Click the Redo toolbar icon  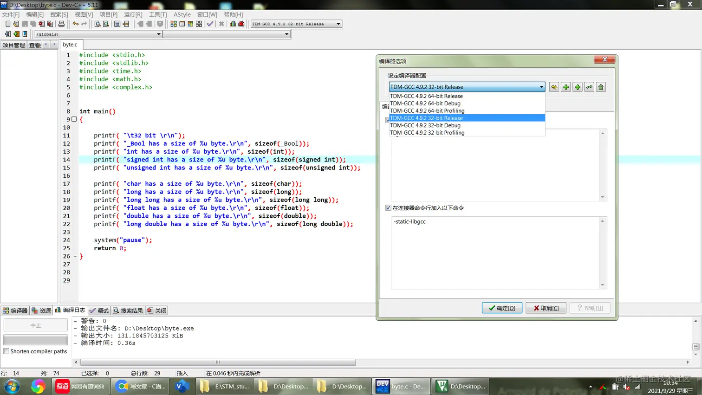[84, 24]
